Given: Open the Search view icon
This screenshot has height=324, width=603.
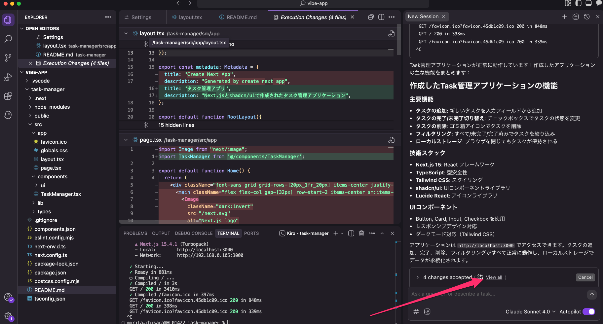Looking at the screenshot, I should (x=8, y=39).
